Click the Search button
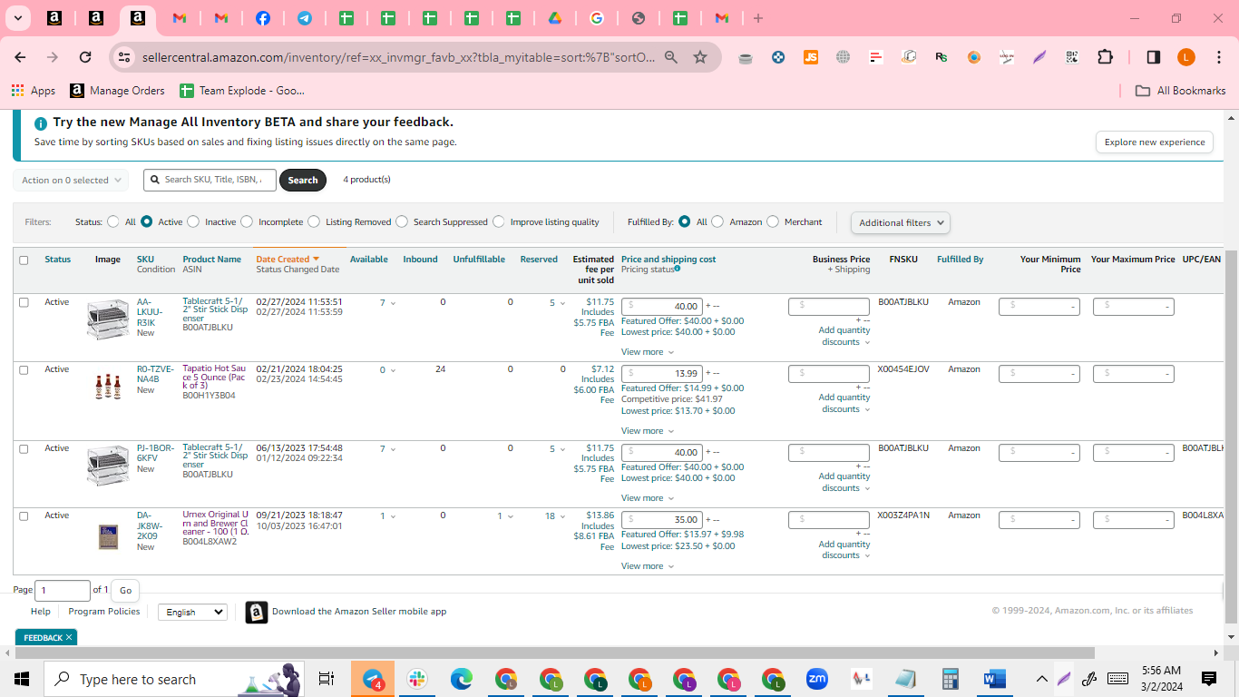The height and width of the screenshot is (697, 1239). click(303, 181)
